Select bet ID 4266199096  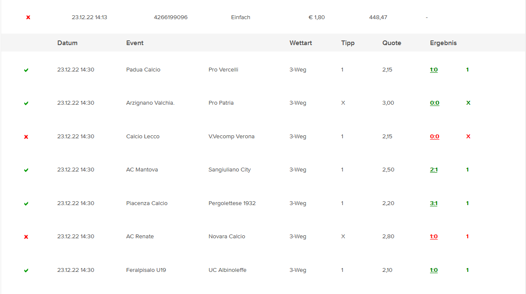[171, 17]
